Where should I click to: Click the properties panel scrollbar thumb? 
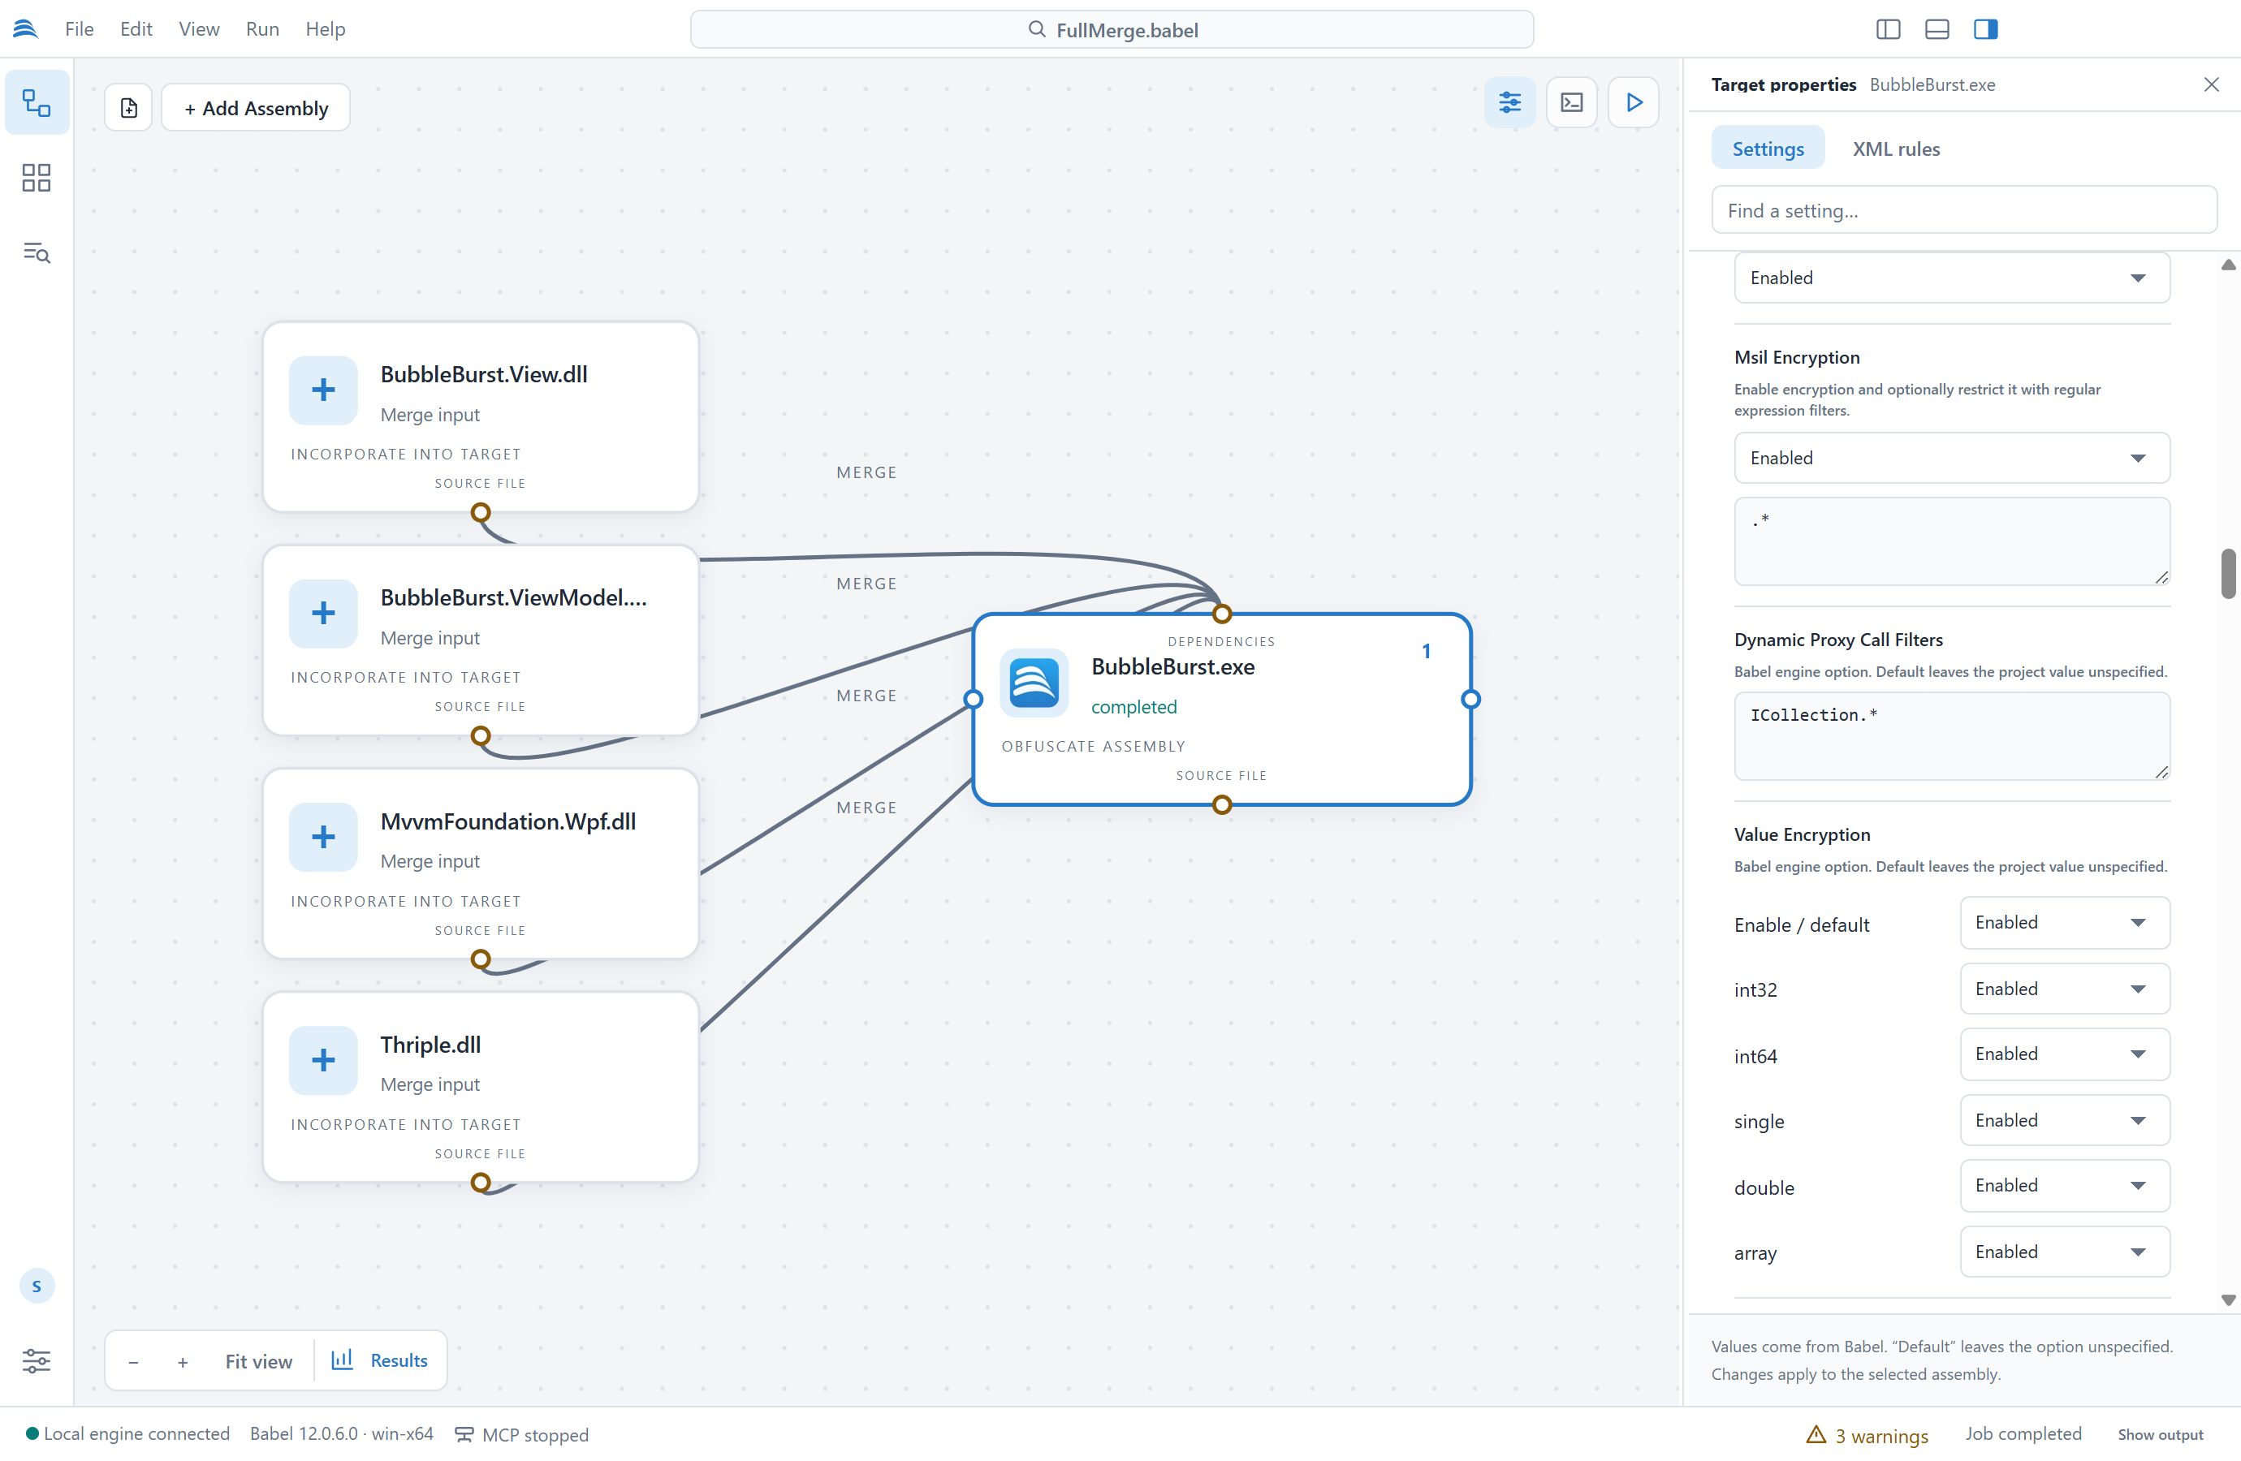click(x=2228, y=573)
